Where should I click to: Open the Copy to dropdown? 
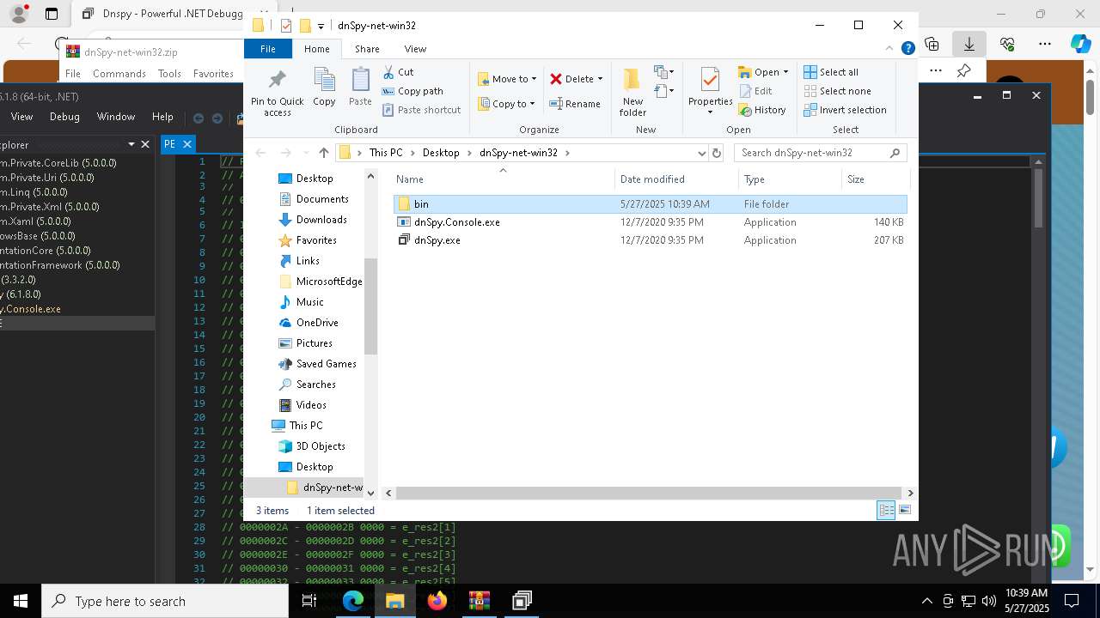(506, 104)
